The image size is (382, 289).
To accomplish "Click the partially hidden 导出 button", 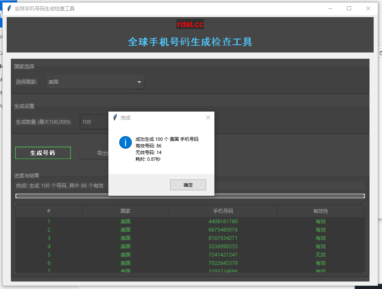I will click(94, 153).
